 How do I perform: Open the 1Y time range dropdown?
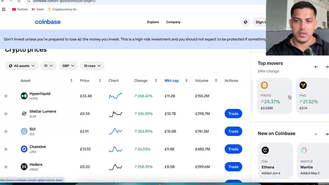49,66
